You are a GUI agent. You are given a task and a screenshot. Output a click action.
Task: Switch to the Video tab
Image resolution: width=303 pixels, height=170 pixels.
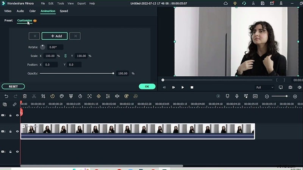pos(8,11)
